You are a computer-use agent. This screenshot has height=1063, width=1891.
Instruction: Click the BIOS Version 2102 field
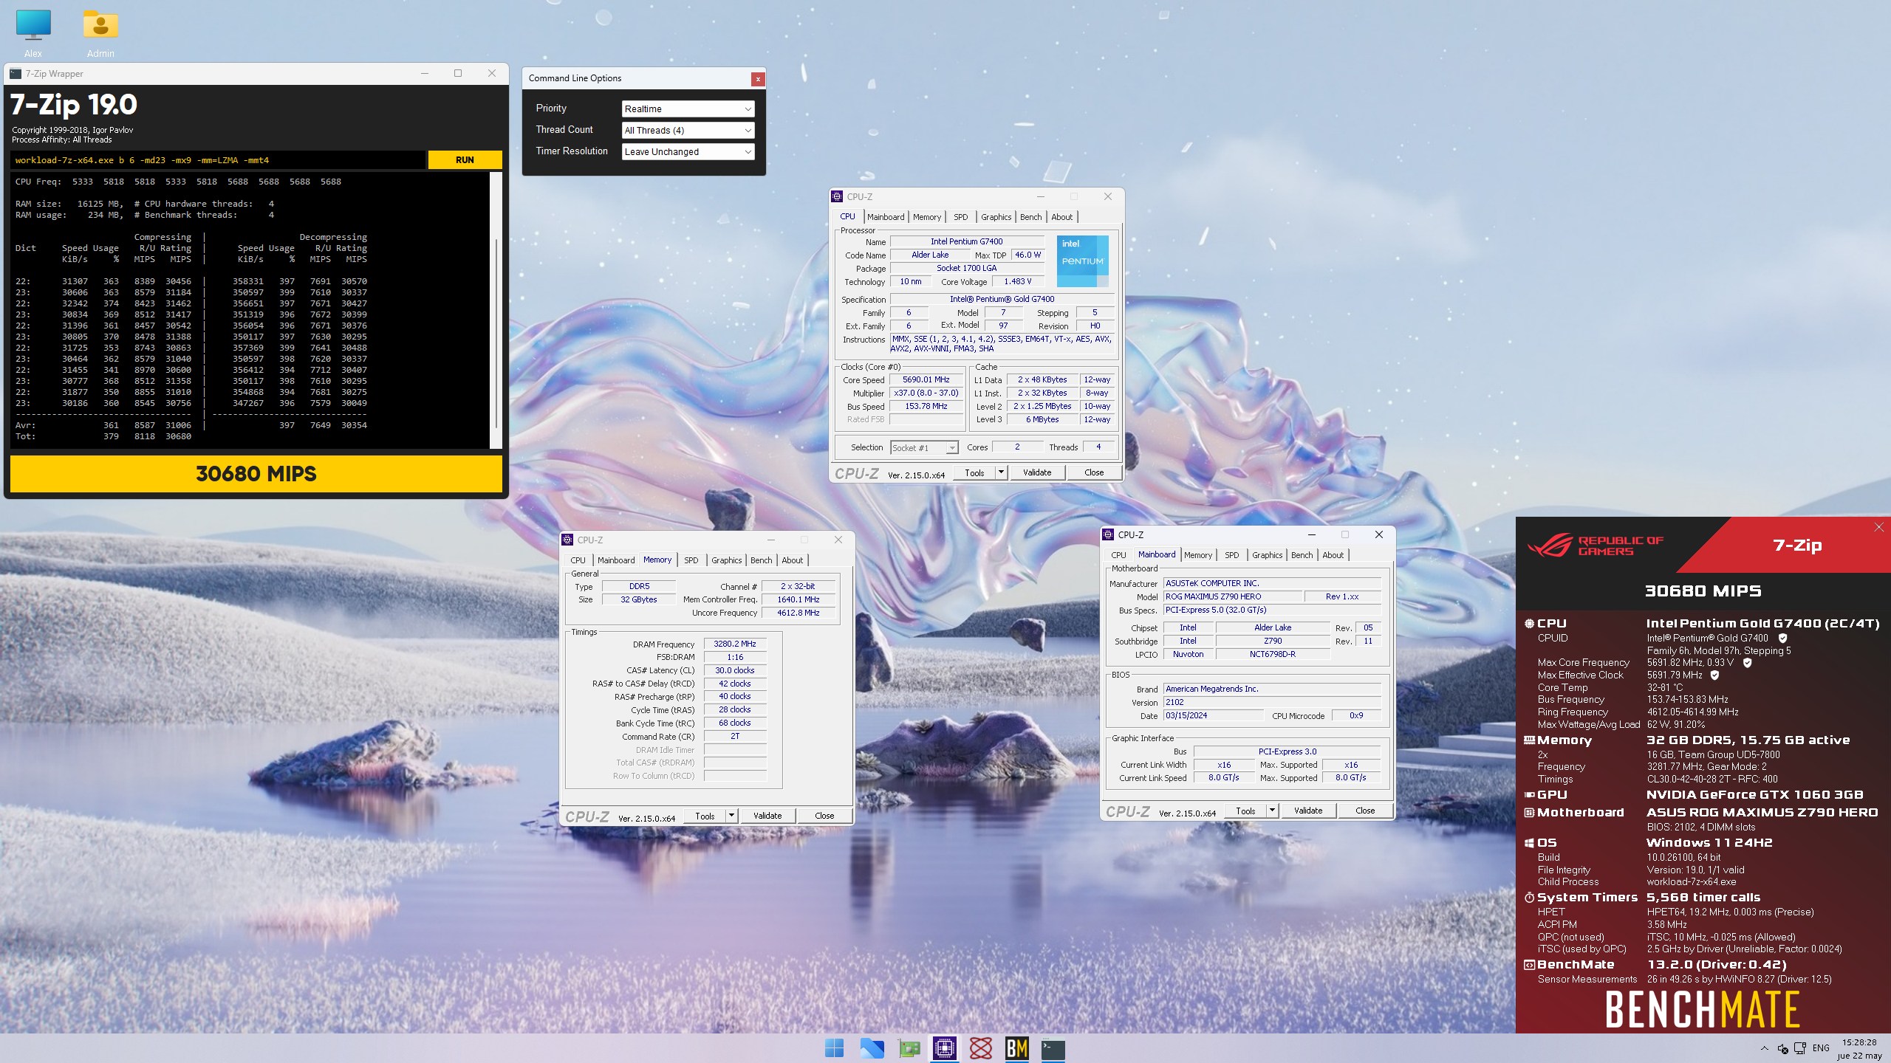pyautogui.click(x=1272, y=702)
